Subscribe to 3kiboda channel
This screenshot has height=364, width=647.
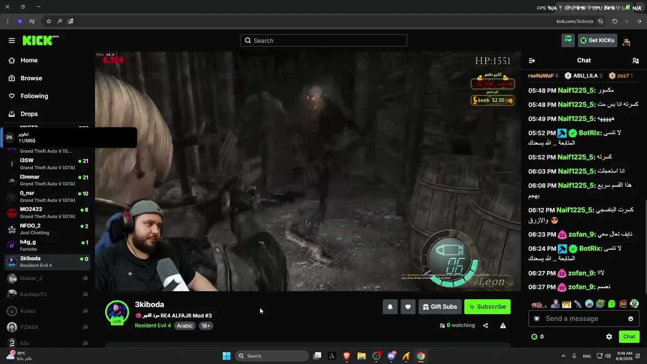tap(487, 307)
